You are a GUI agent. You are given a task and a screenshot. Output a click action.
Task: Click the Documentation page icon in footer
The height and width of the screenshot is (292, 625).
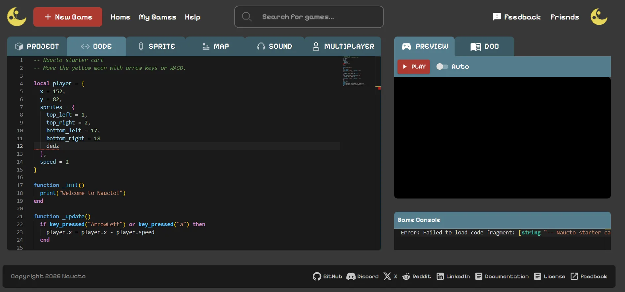[x=479, y=276]
